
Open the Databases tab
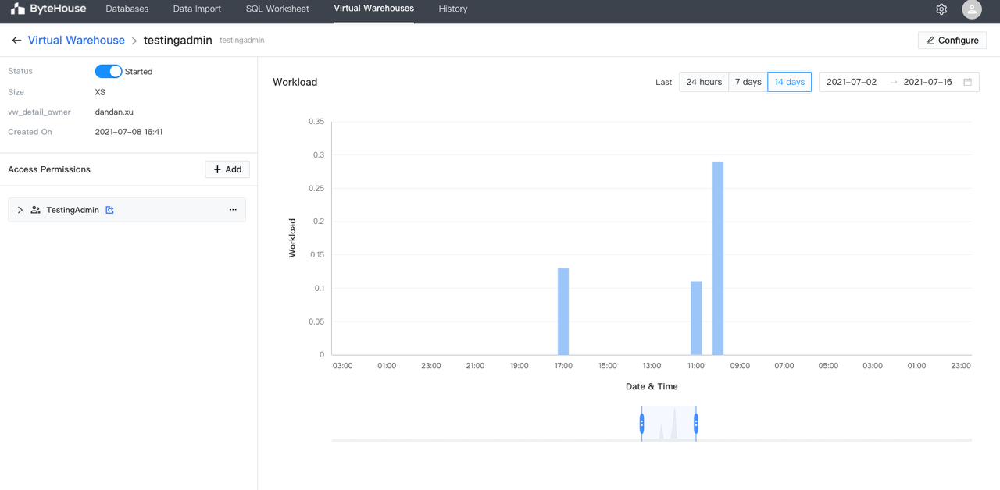click(127, 9)
